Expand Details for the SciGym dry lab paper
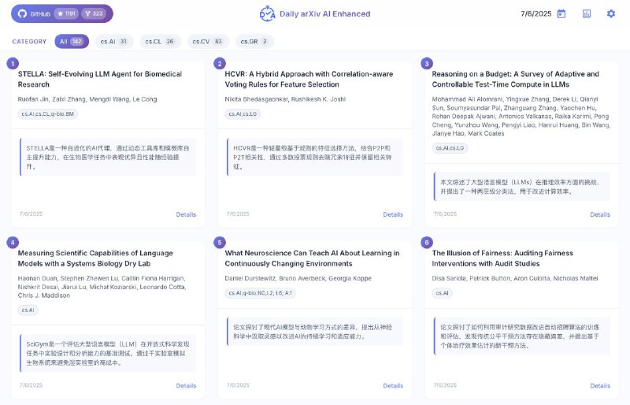This screenshot has height=405, width=630. [186, 385]
